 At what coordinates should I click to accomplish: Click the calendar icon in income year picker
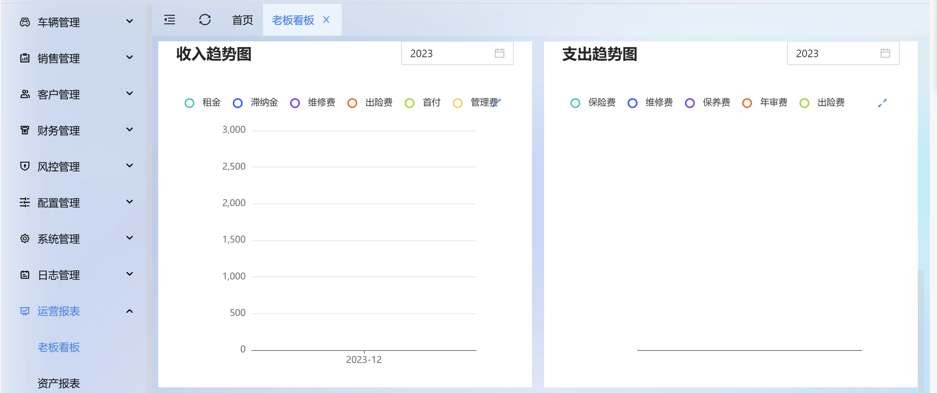[499, 53]
